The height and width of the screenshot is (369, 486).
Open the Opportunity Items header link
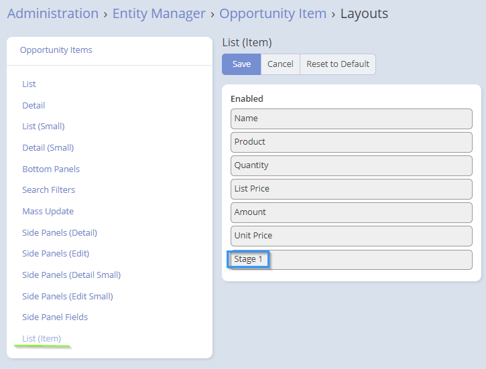coord(56,50)
